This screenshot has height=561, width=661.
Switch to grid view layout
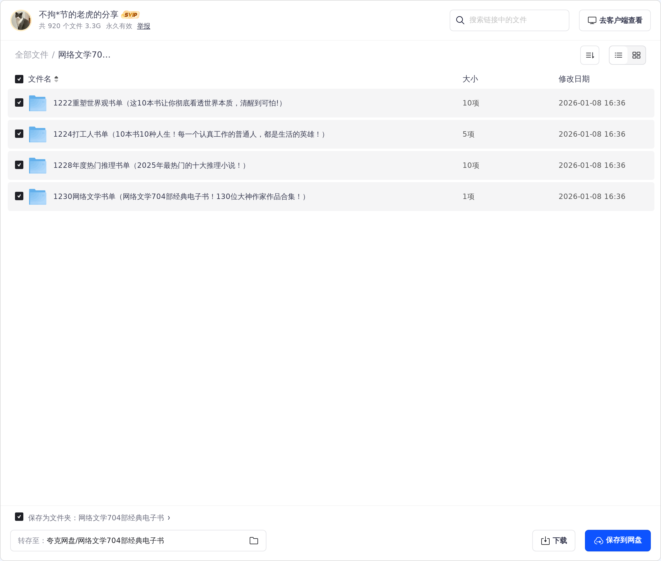click(636, 55)
